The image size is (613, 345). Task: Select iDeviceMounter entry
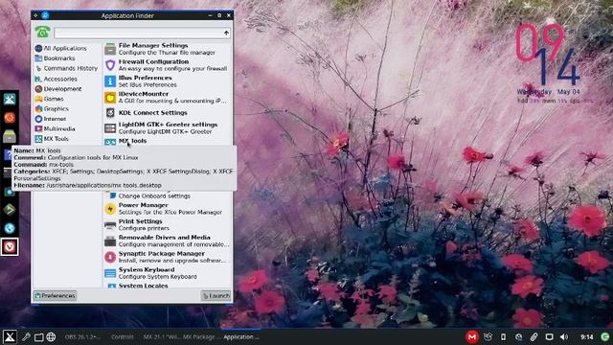(x=168, y=98)
